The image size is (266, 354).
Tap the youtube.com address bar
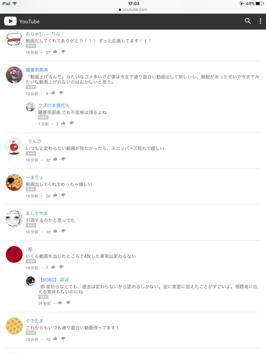(x=133, y=9)
